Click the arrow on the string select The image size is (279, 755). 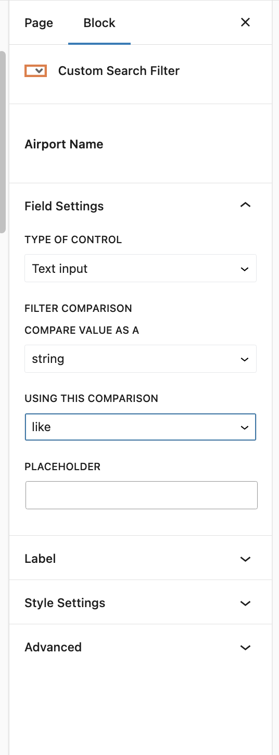tap(244, 359)
